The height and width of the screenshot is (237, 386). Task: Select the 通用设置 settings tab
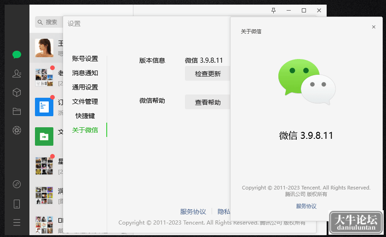tap(85, 87)
